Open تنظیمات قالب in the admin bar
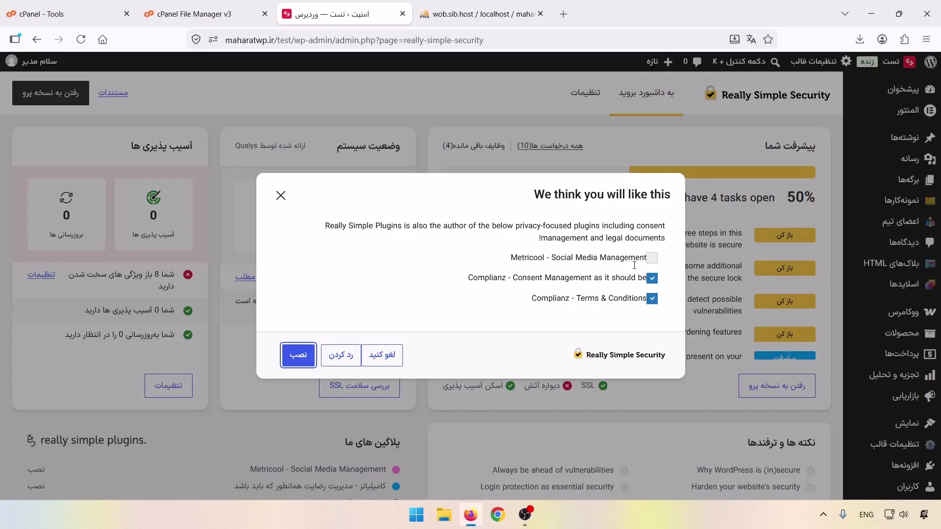The width and height of the screenshot is (941, 529). [821, 61]
